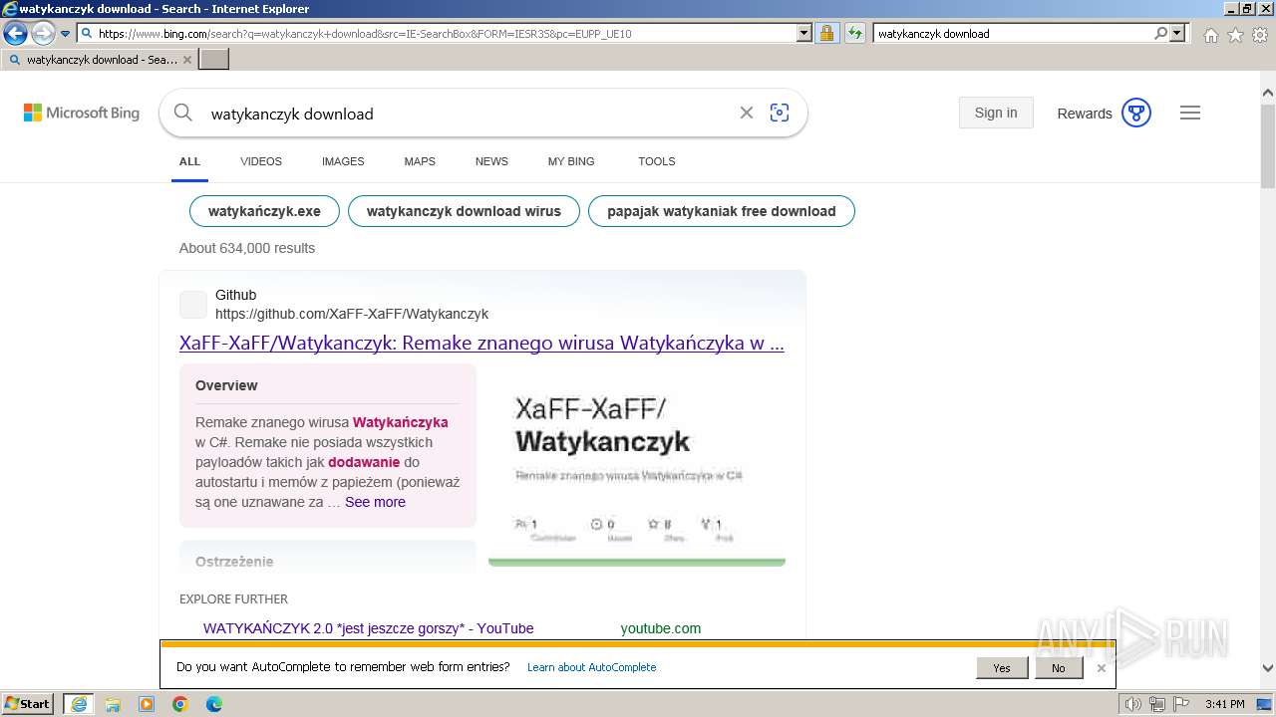Viewport: 1276px width, 717px height.
Task: Close the watykanczyk download tab
Action: (187, 60)
